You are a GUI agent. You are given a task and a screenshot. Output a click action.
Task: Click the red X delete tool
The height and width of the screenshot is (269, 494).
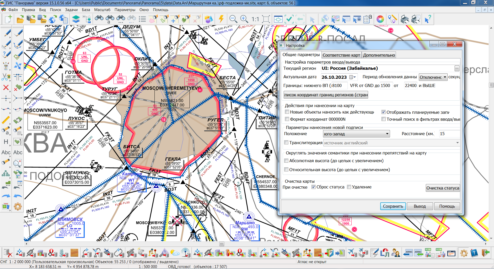[x=6, y=88]
